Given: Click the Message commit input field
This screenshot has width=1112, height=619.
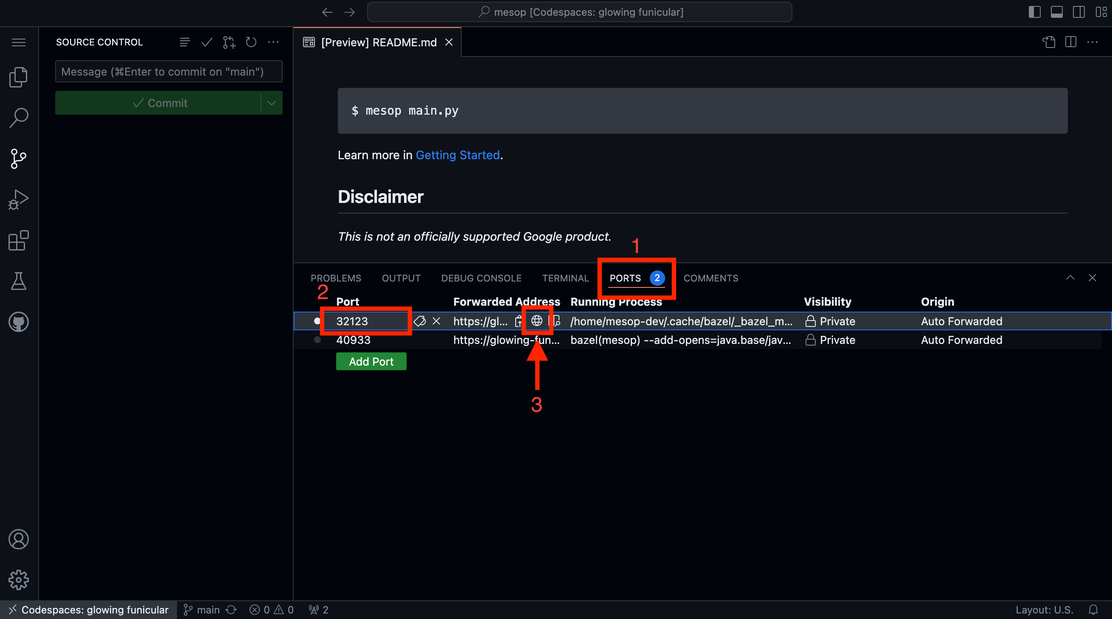Looking at the screenshot, I should [x=169, y=72].
